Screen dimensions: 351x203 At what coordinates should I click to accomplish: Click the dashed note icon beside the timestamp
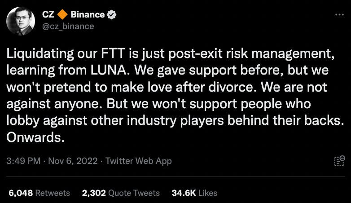(x=339, y=161)
